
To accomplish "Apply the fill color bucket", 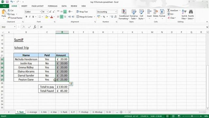I will click(46, 17).
